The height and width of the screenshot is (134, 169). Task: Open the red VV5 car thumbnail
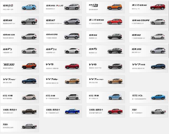[x=72, y=66]
